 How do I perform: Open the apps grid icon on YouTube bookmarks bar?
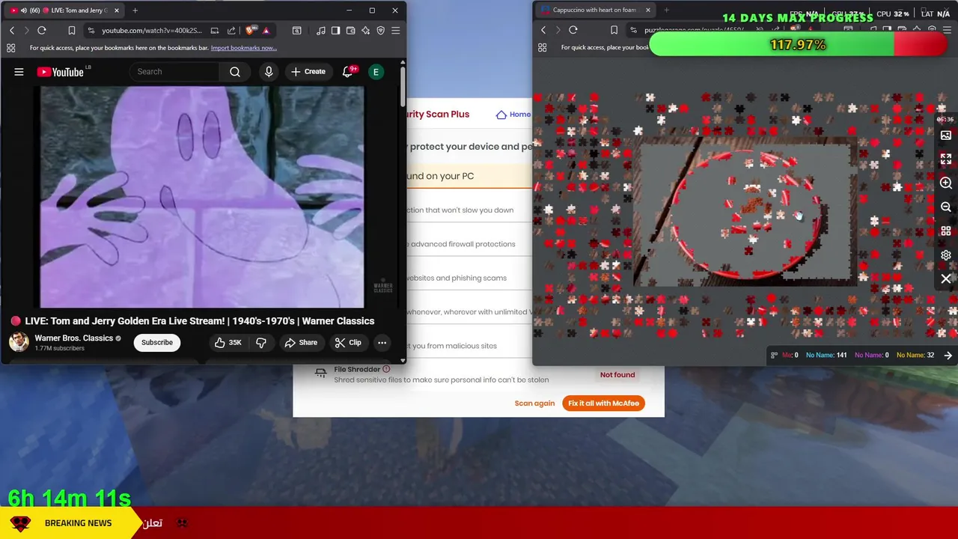click(x=11, y=48)
